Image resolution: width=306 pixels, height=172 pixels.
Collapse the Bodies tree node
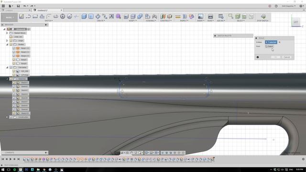coord(7,44)
